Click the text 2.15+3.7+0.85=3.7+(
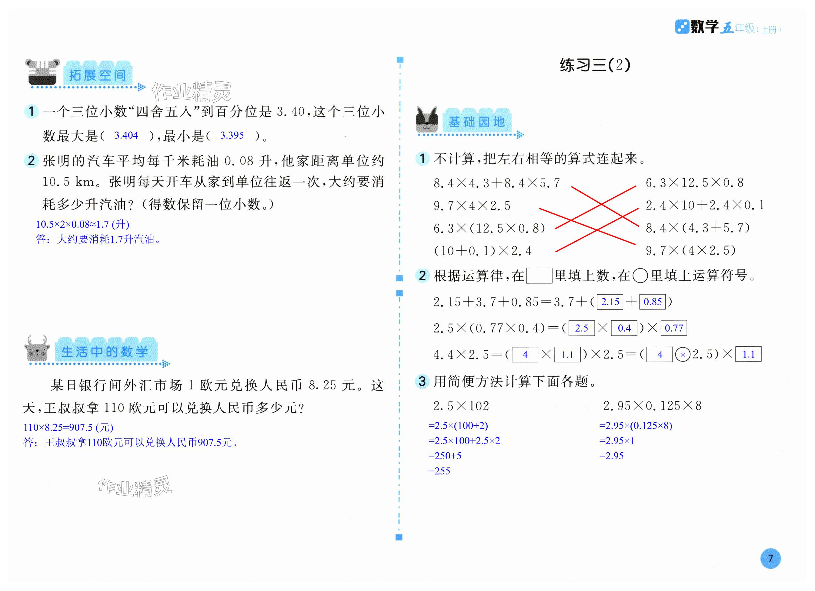The width and height of the screenshot is (815, 591). 514,302
